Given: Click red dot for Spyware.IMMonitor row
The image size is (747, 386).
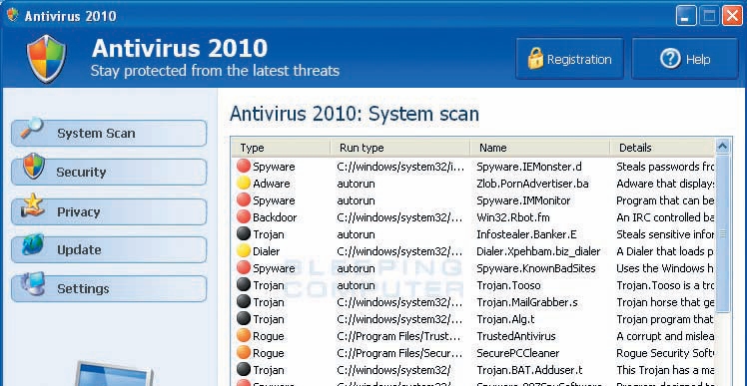Looking at the screenshot, I should [244, 199].
